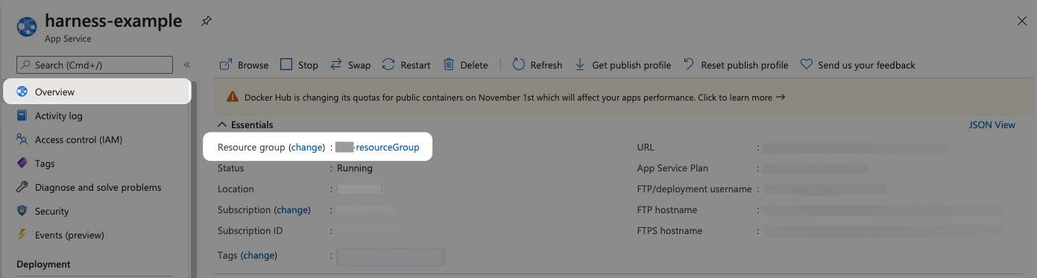1037x278 pixels.
Task: Send us your feedback
Action: pos(857,65)
